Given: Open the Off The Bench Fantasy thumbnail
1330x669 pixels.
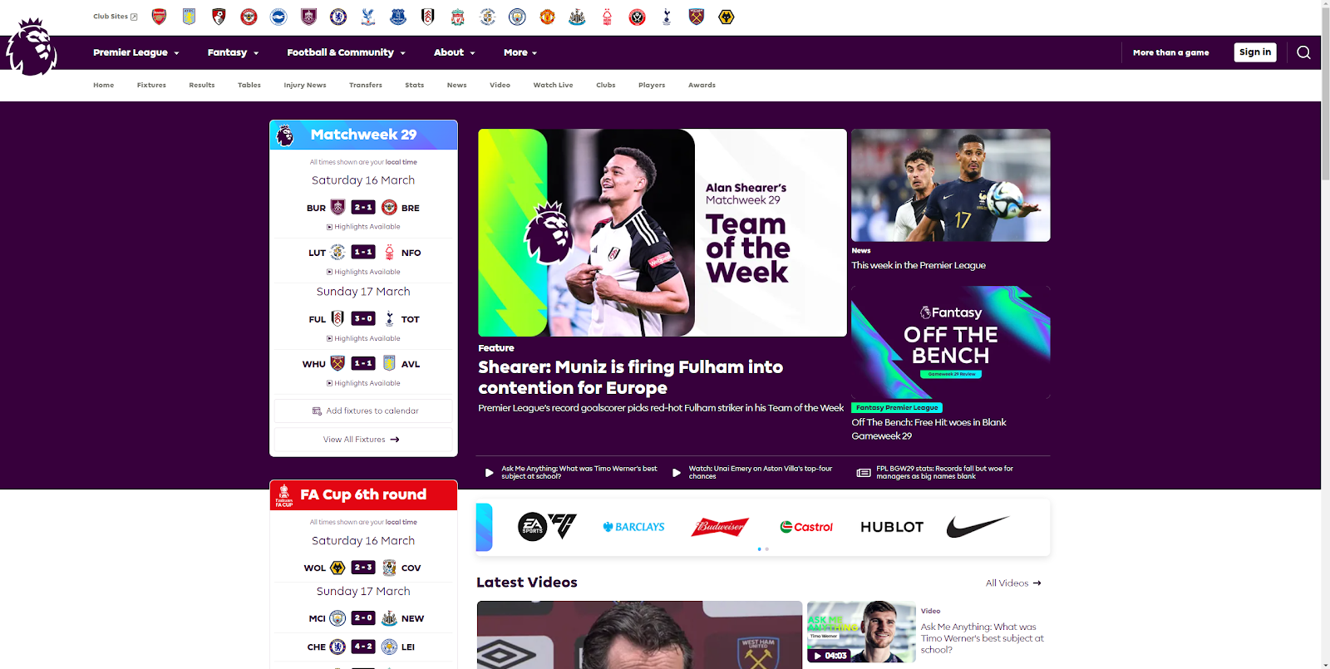Looking at the screenshot, I should pos(951,342).
